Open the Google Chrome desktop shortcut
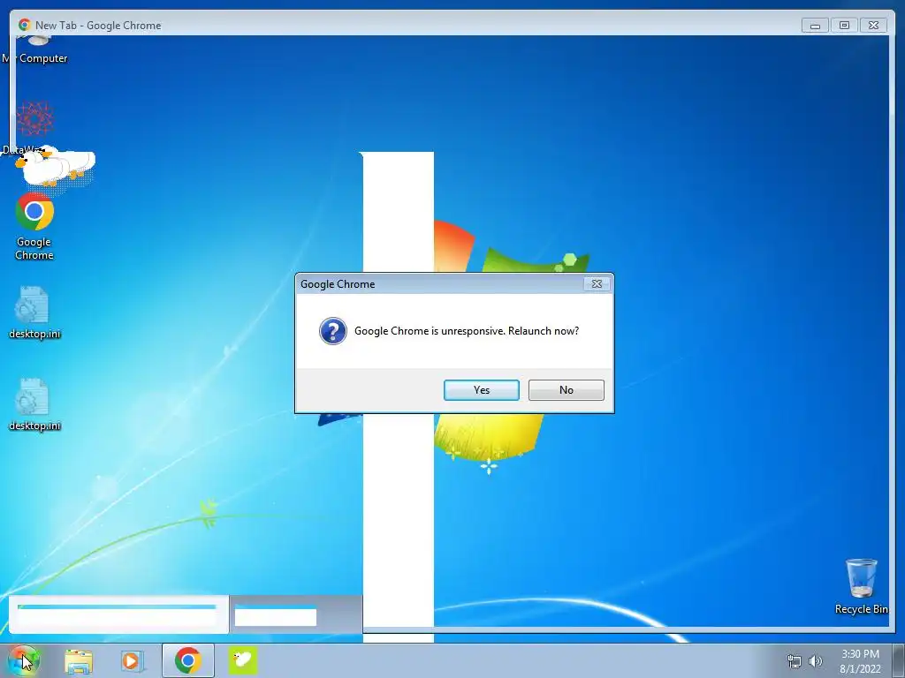The width and height of the screenshot is (905, 678). click(34, 226)
